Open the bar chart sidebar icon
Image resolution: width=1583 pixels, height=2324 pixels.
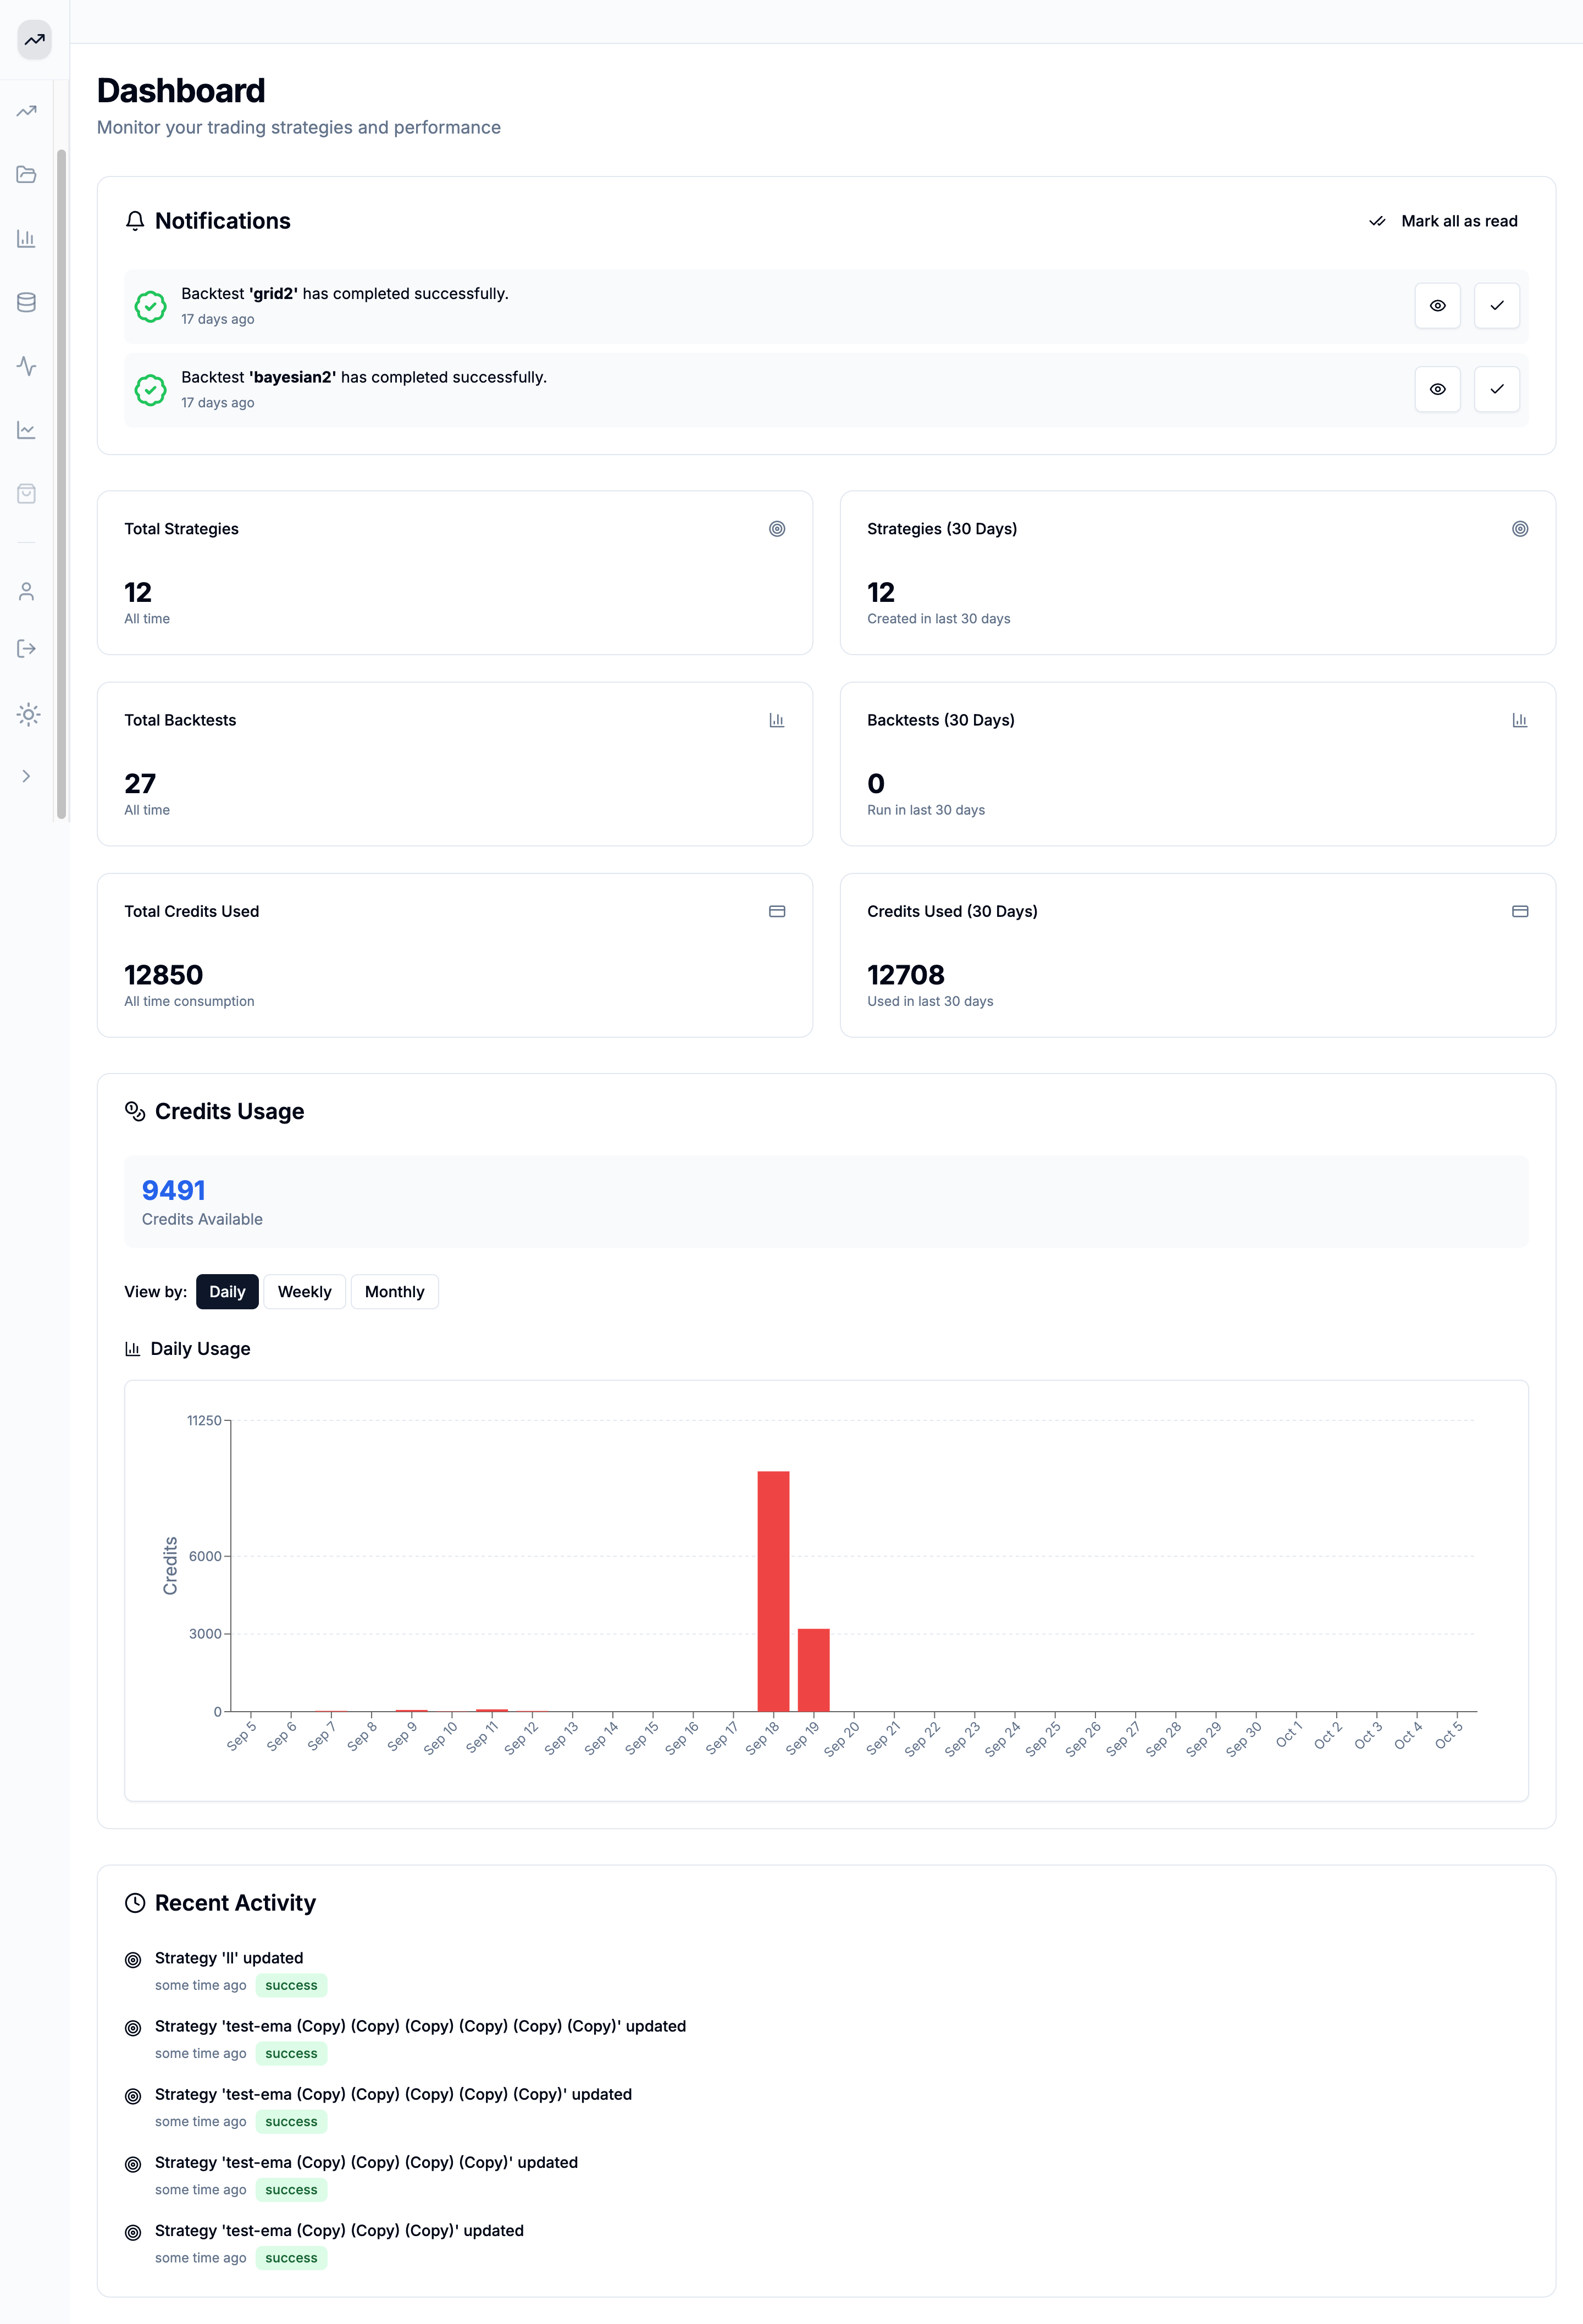pos(27,239)
